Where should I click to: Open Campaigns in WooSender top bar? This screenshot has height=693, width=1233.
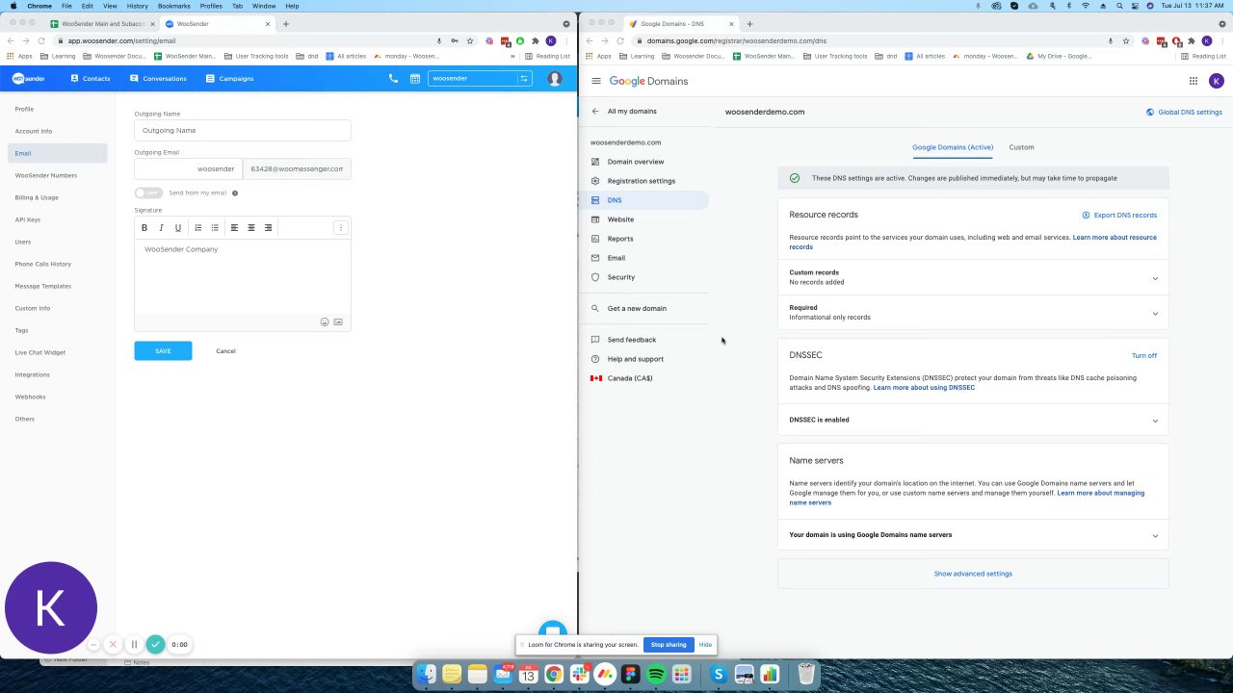[229, 79]
